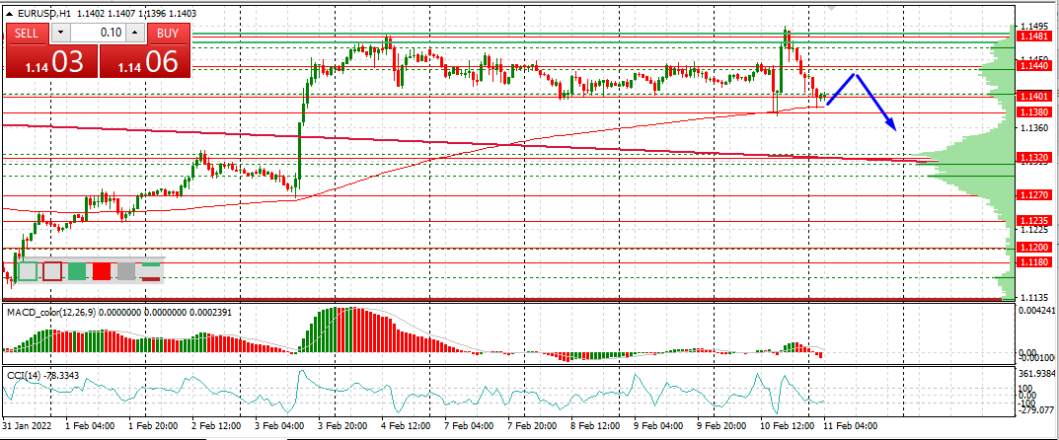Click the green and red lines icon
Viewport: 1059px width, 440px height.
[151, 271]
